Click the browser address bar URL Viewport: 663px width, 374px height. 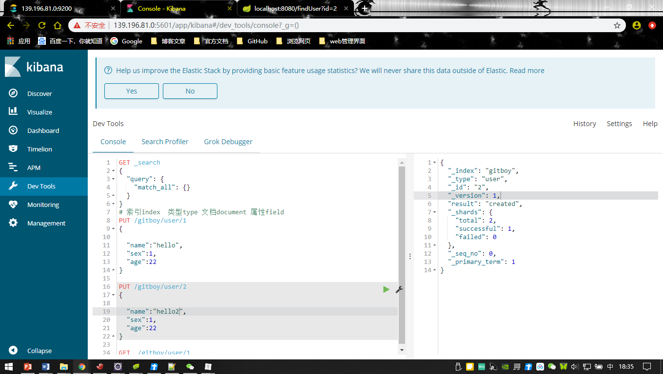point(206,25)
